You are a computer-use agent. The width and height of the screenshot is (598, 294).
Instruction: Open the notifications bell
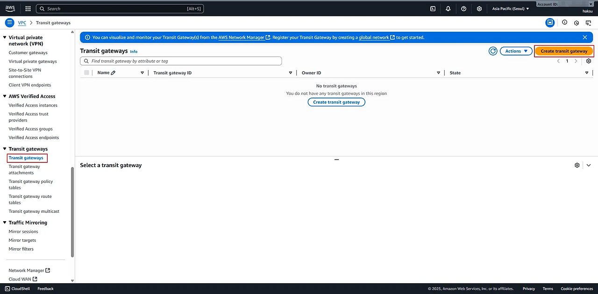[x=448, y=8]
